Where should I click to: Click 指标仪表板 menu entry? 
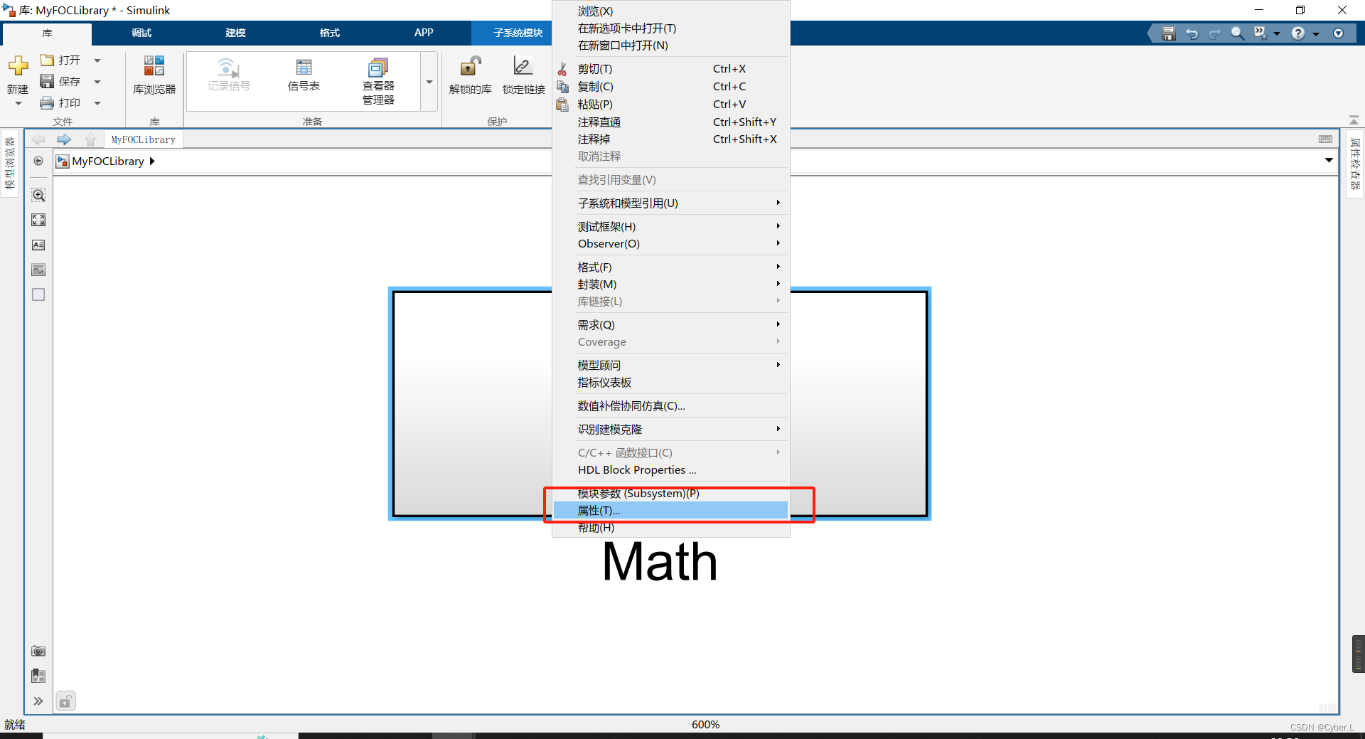[670, 383]
